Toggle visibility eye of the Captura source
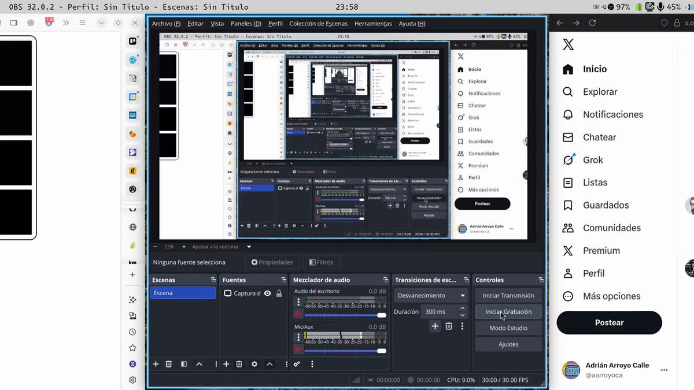 click(267, 294)
